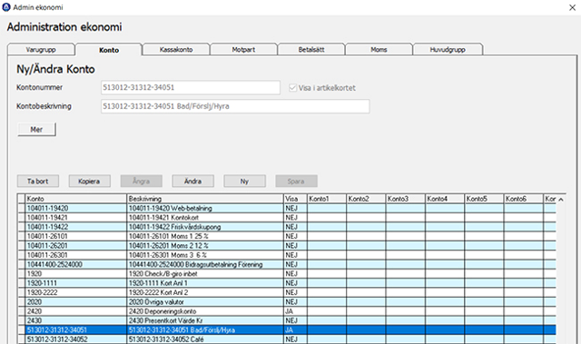The height and width of the screenshot is (344, 581).
Task: Click the row selector box of row 1920
Action: pos(21,273)
